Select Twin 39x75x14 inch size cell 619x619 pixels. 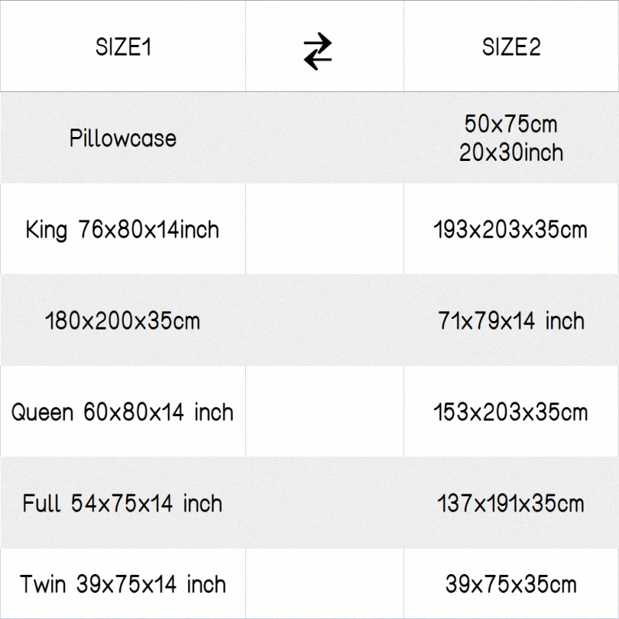point(123,584)
